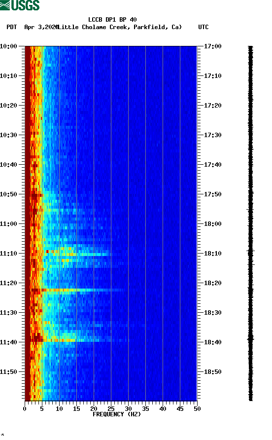
Task: Click the 10:10 PDT time label
Action: click(8, 76)
